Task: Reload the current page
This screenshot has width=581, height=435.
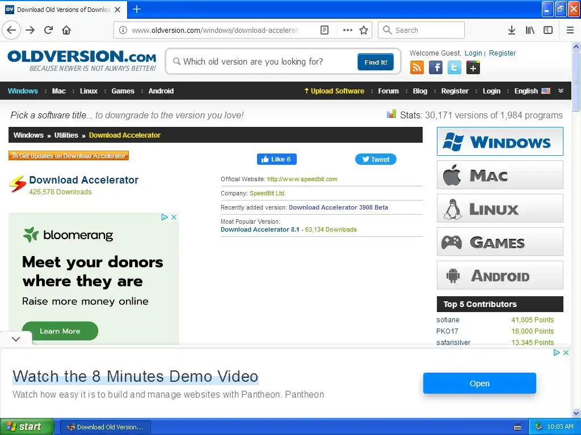Action: tap(49, 30)
